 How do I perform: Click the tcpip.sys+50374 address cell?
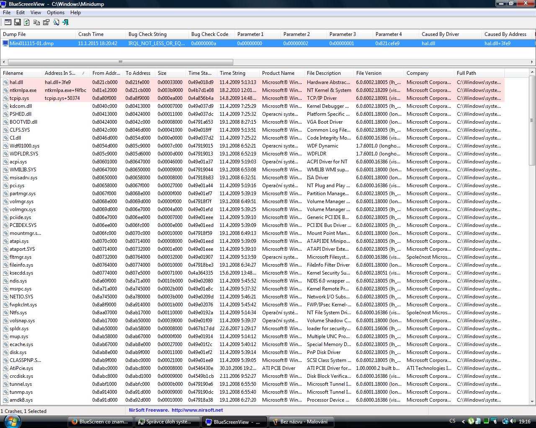point(62,98)
